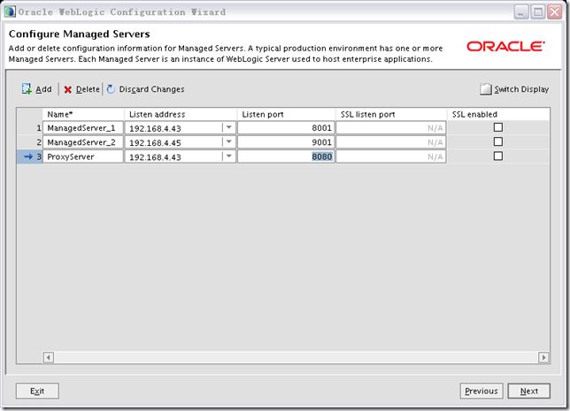Go back with the Previous button
This screenshot has height=411, width=570.
point(481,391)
